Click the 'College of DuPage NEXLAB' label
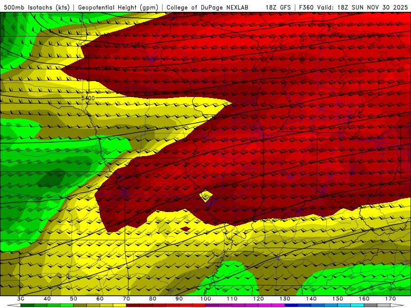The image size is (411, 308). (207, 8)
